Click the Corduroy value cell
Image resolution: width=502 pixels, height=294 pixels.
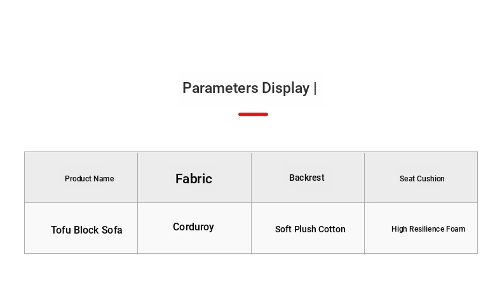point(194,228)
